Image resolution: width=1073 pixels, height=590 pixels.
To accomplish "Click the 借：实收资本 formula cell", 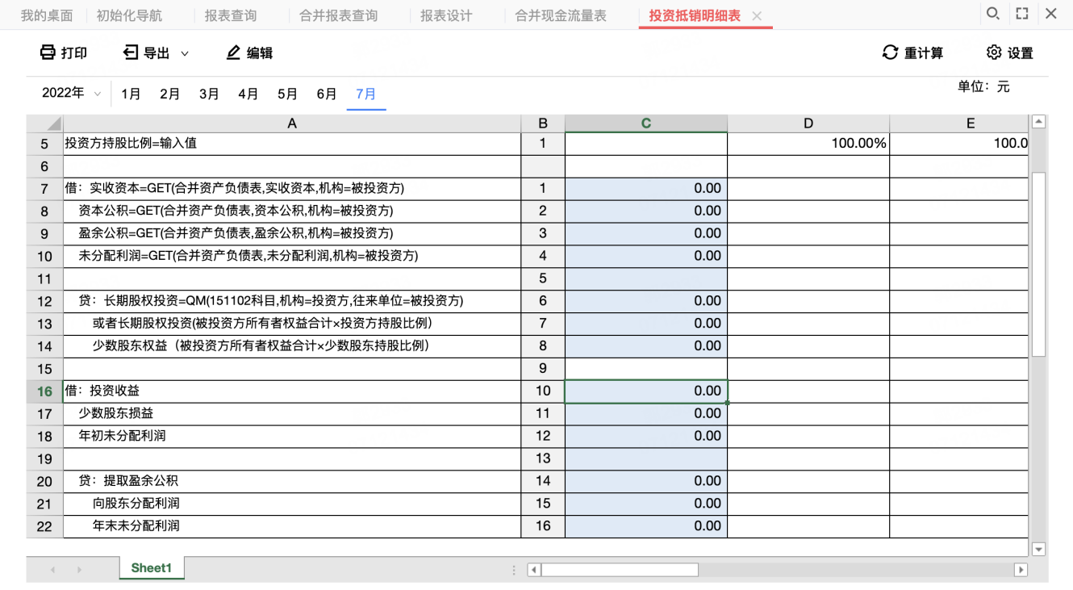I will [x=292, y=189].
